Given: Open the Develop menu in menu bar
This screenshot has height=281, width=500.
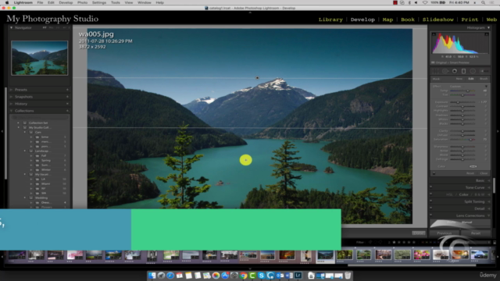Looking at the screenshot, I should 66,2.
